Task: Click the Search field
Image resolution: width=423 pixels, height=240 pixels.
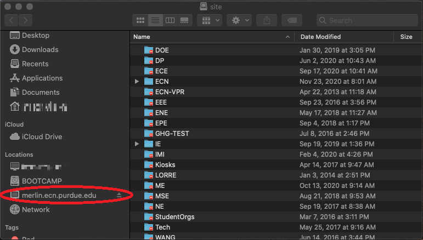Action: [368, 20]
